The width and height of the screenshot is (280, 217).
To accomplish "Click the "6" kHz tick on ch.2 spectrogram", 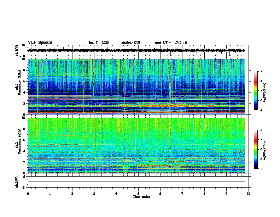I will (24, 140).
